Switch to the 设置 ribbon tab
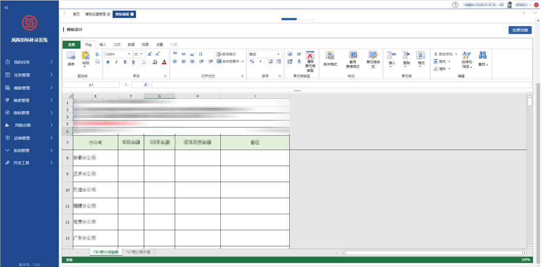This screenshot has width=541, height=267. pyautogui.click(x=160, y=44)
